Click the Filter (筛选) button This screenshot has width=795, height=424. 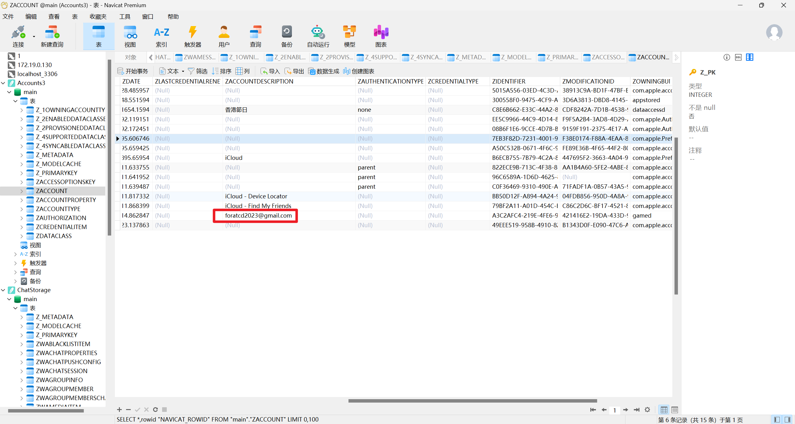point(198,71)
